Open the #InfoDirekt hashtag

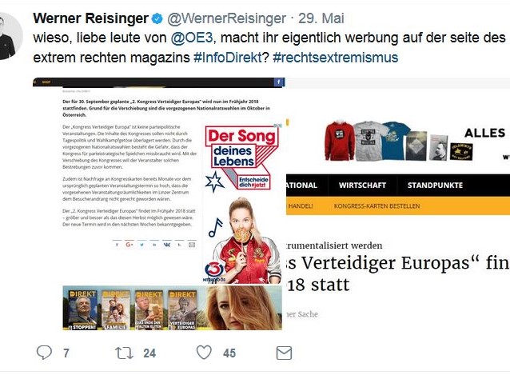pos(228,58)
